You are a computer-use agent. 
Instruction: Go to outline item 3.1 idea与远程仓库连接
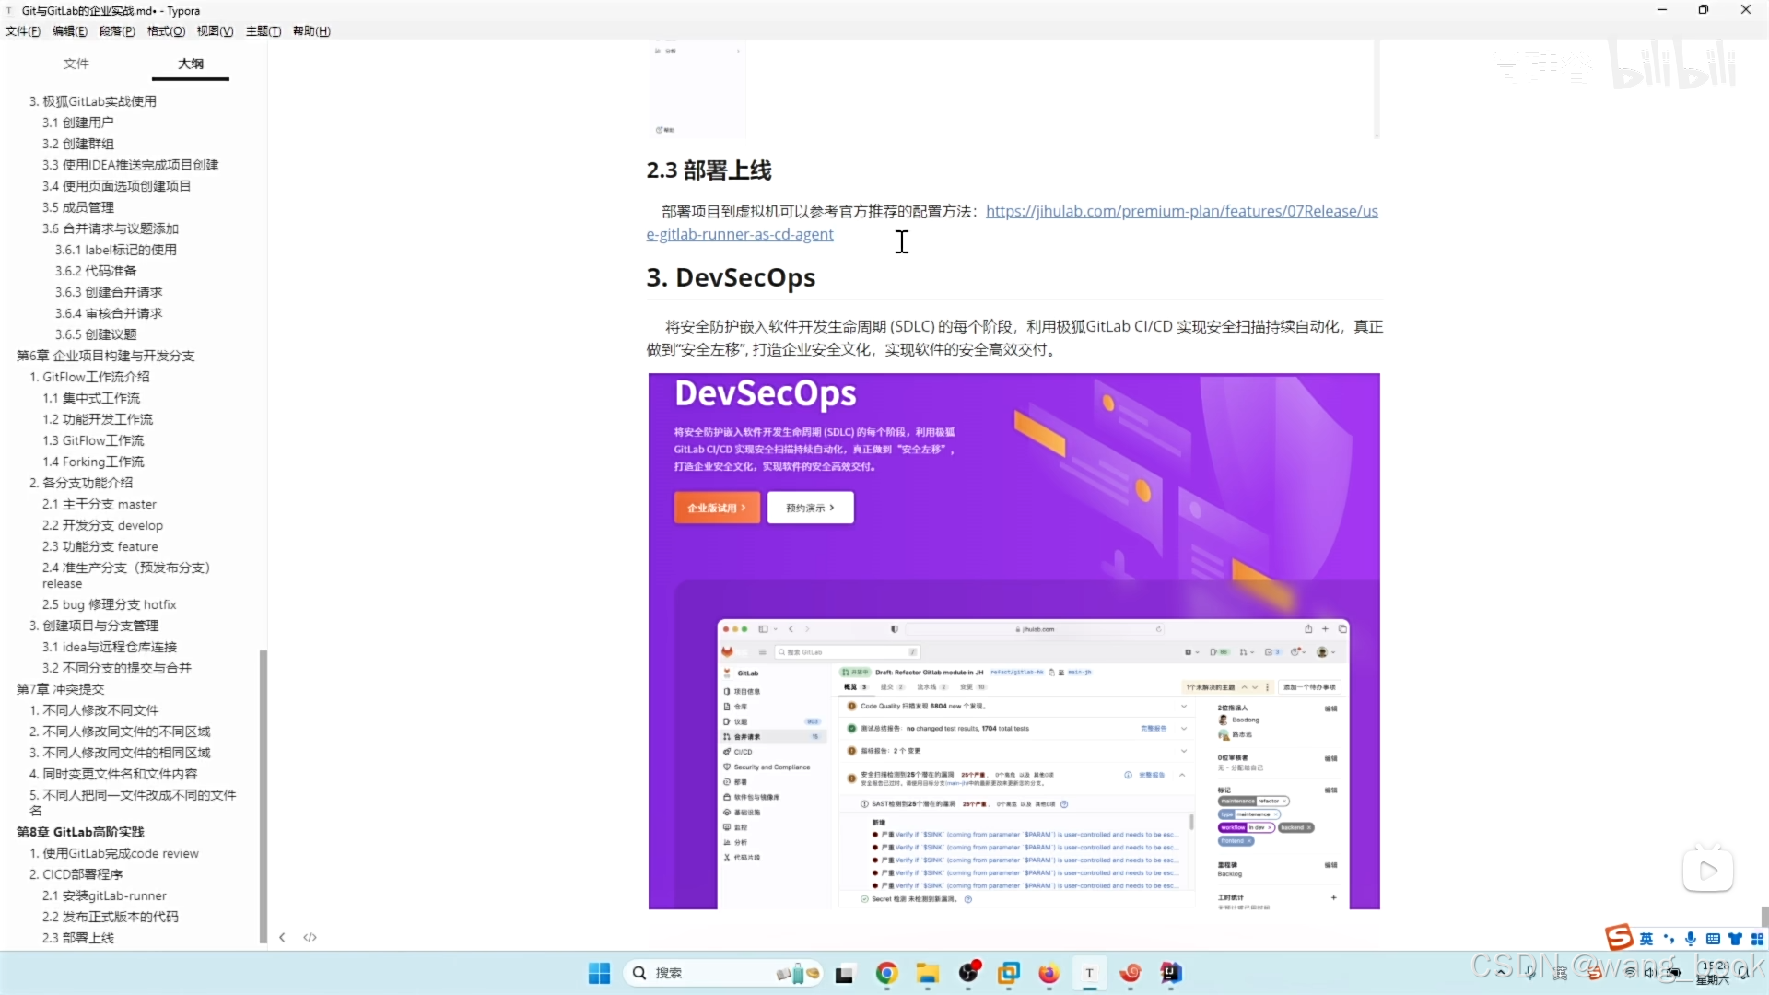point(109,647)
